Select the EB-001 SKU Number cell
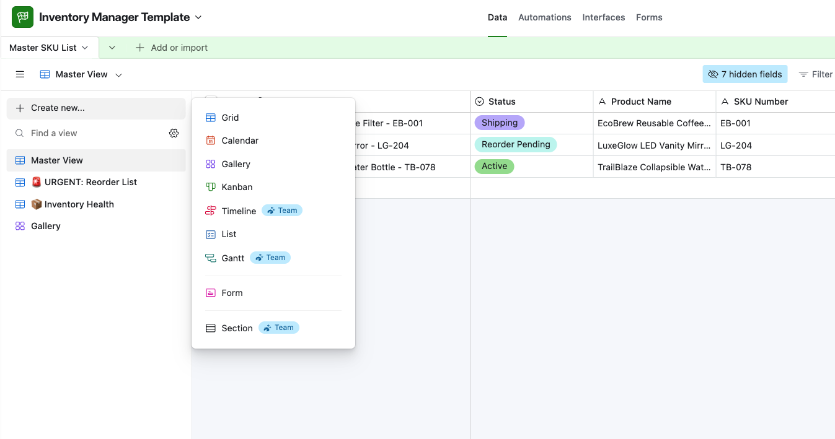This screenshot has width=835, height=439. 775,123
